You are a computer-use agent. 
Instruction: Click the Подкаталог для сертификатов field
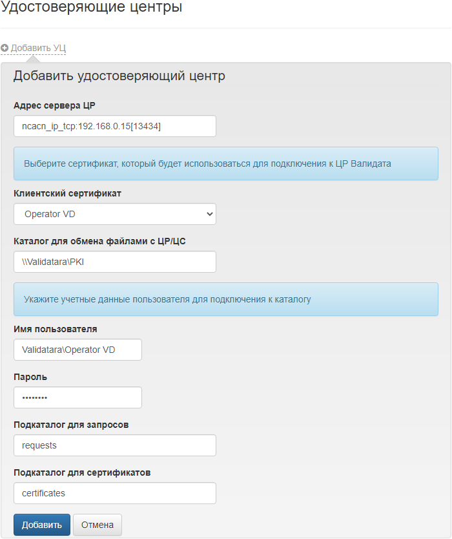(114, 493)
